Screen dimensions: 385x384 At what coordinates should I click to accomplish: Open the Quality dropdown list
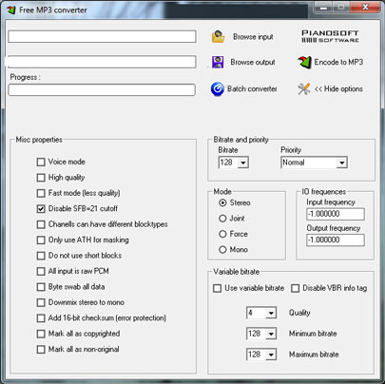(x=271, y=313)
